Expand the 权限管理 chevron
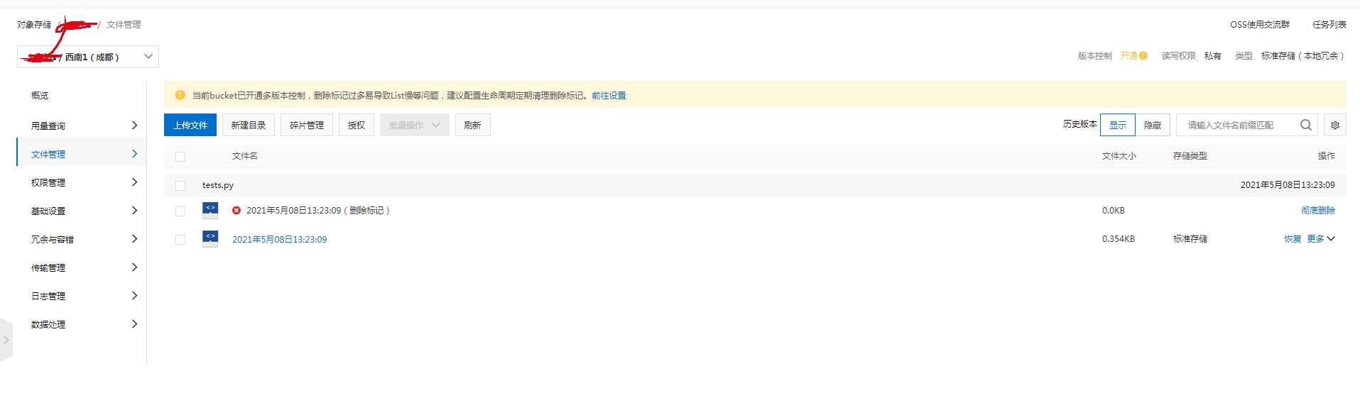Viewport: 1360px width, 393px height. tap(135, 182)
